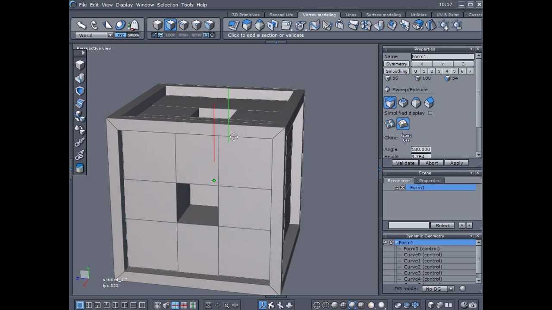The height and width of the screenshot is (310, 552).
Task: Select the first surface type icon under Simplified display
Action: [x=390, y=124]
